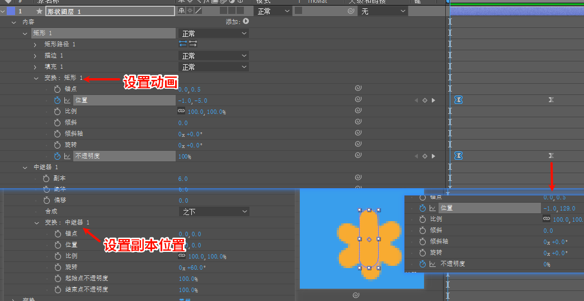This screenshot has width=584, height=301.
Task: Enable stopwatch for 偏移 in 中继器 1
Action: point(46,200)
